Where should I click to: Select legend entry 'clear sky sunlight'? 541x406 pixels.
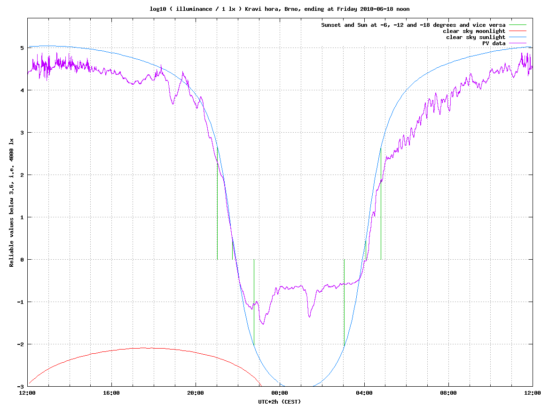[476, 37]
